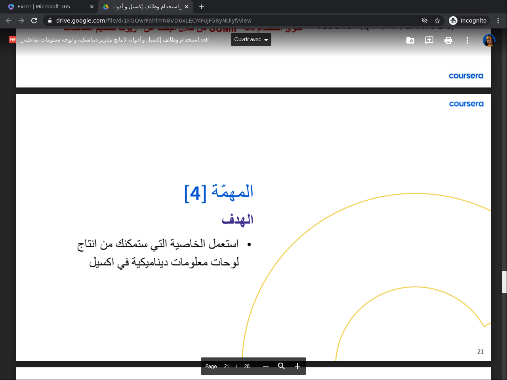The height and width of the screenshot is (380, 507).
Task: Add a shortcut to Google Drive
Action: (410, 40)
